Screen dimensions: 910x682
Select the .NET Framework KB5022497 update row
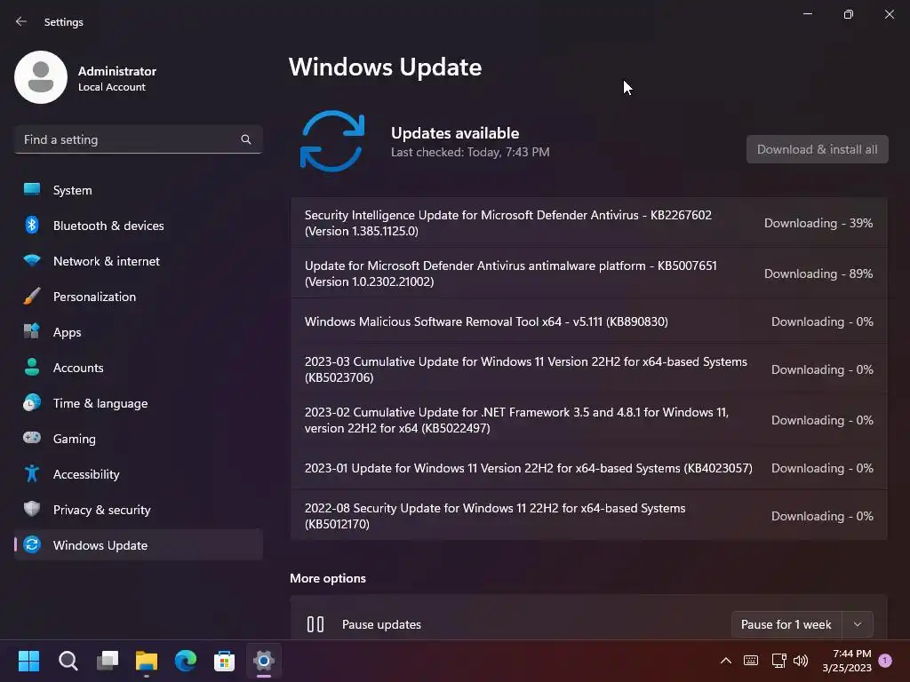[589, 420]
